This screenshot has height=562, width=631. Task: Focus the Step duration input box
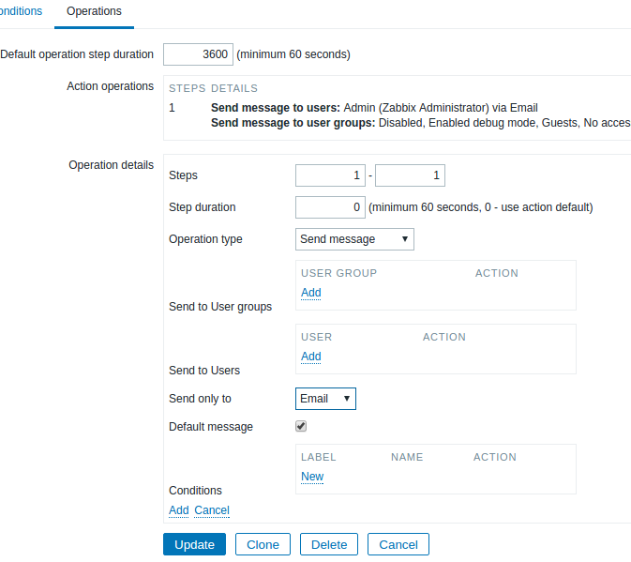(330, 207)
